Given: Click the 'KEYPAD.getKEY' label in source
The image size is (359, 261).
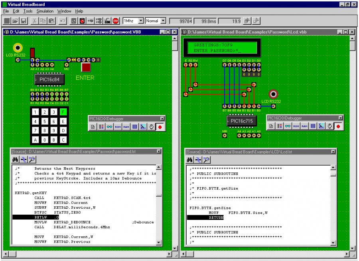Looking at the screenshot, I should 31,193.
